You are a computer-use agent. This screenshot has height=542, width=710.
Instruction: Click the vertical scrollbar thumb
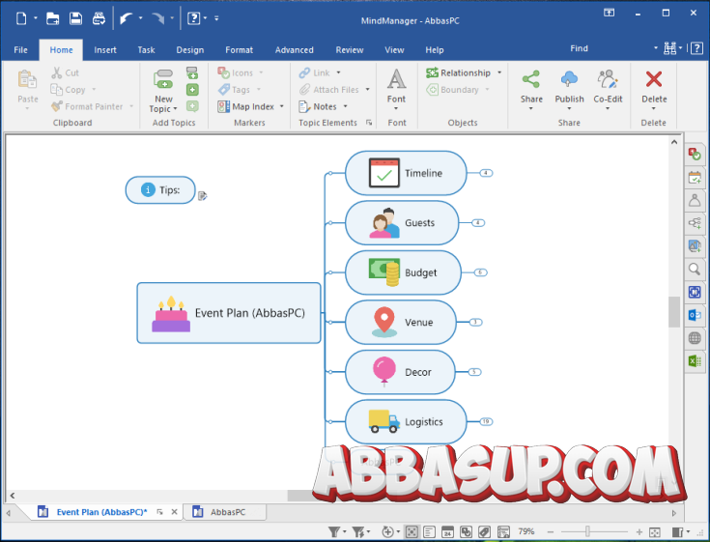[x=674, y=311]
